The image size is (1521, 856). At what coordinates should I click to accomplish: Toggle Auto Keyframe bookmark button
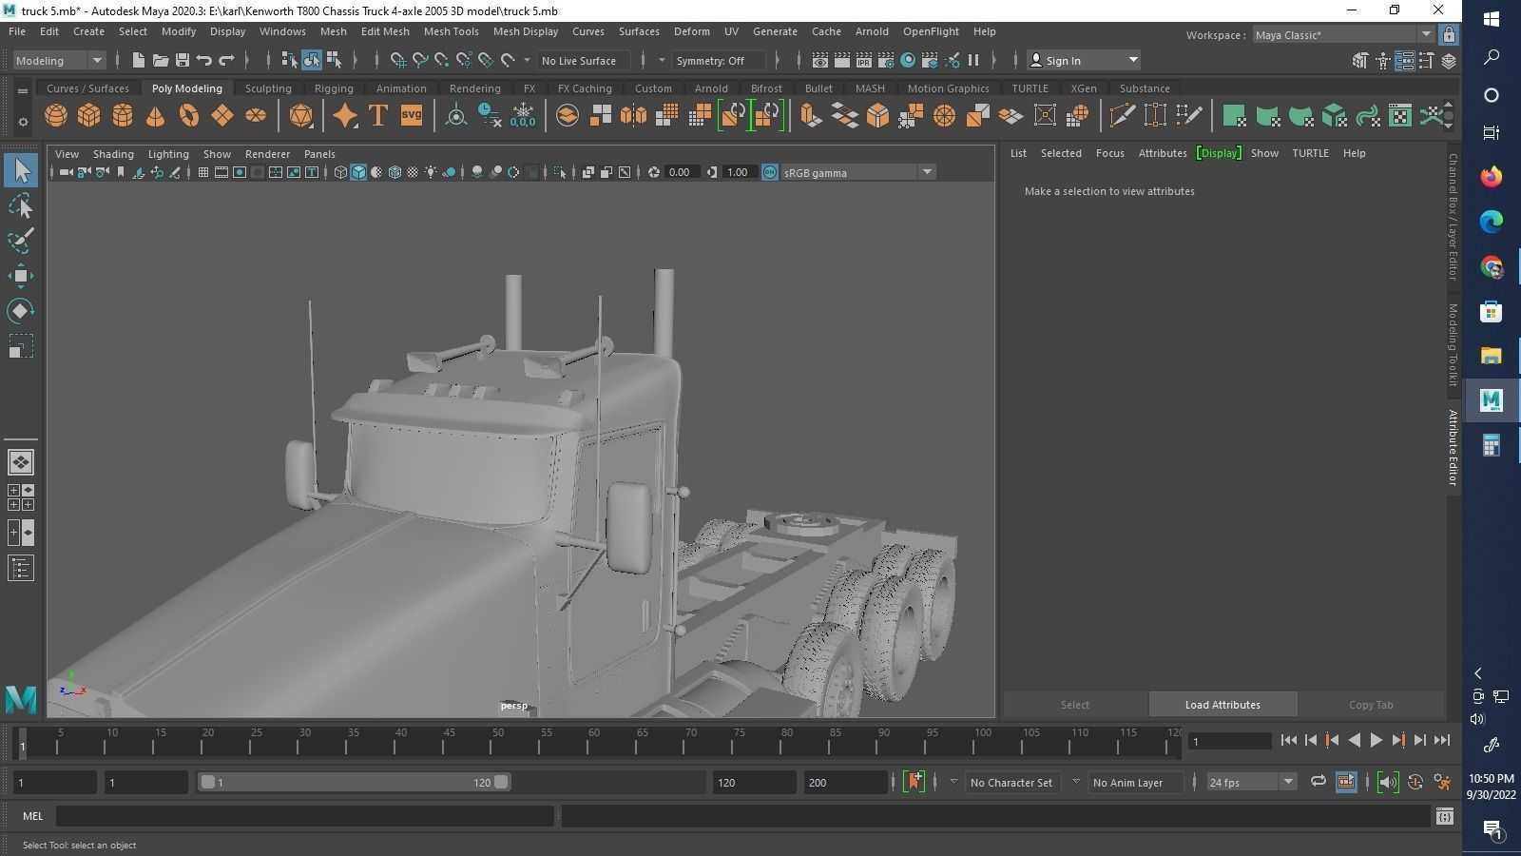[x=915, y=782]
